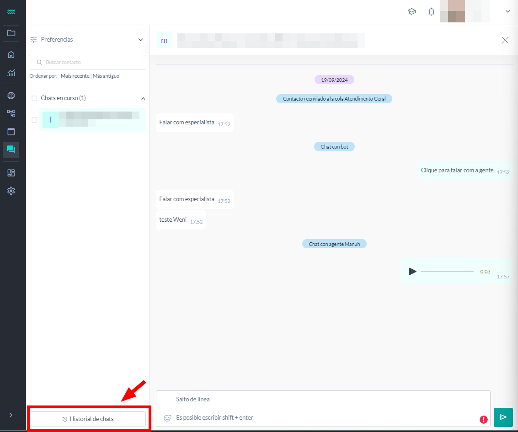Open the Academy graduation cap icon
Screen dimensions: 518x432
click(412, 11)
